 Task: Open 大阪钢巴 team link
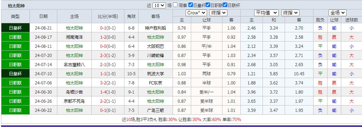(155, 46)
